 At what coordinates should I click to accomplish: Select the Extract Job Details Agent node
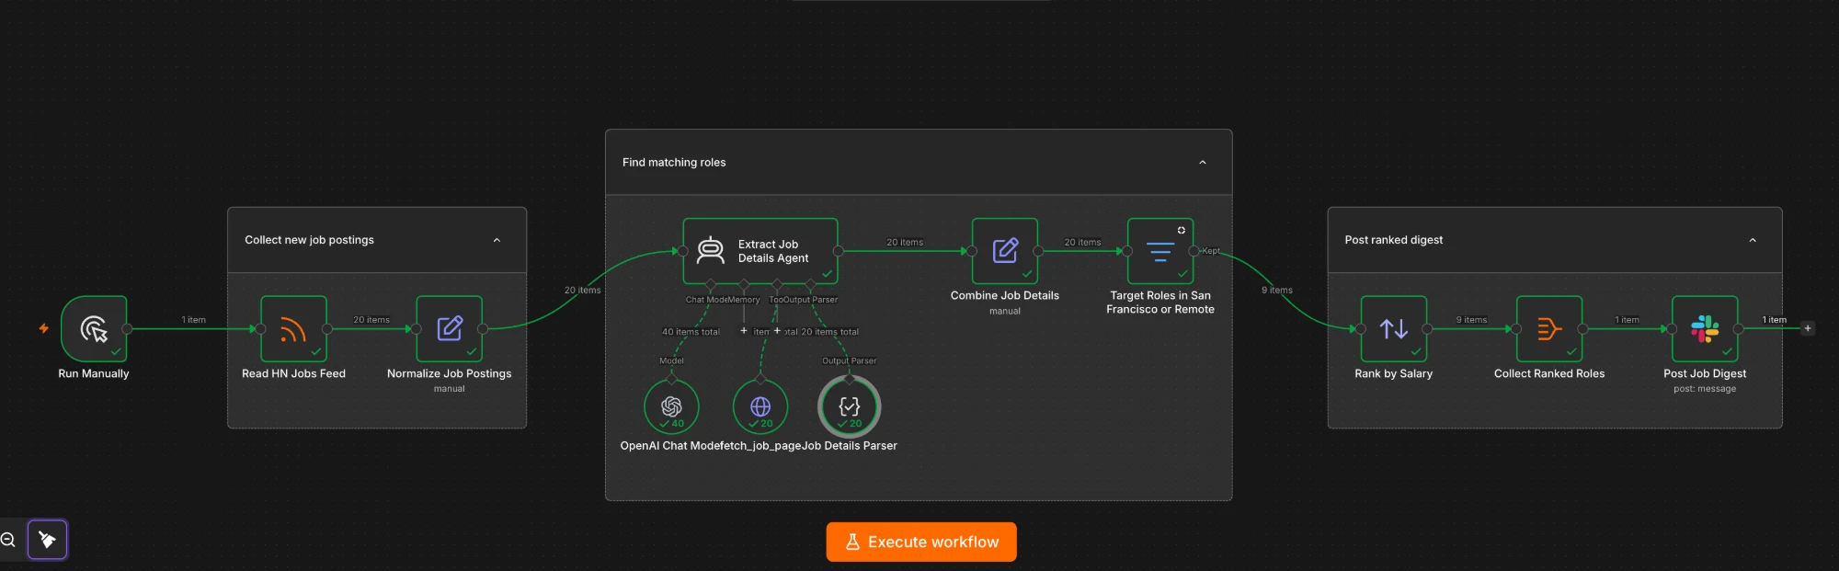coord(760,251)
